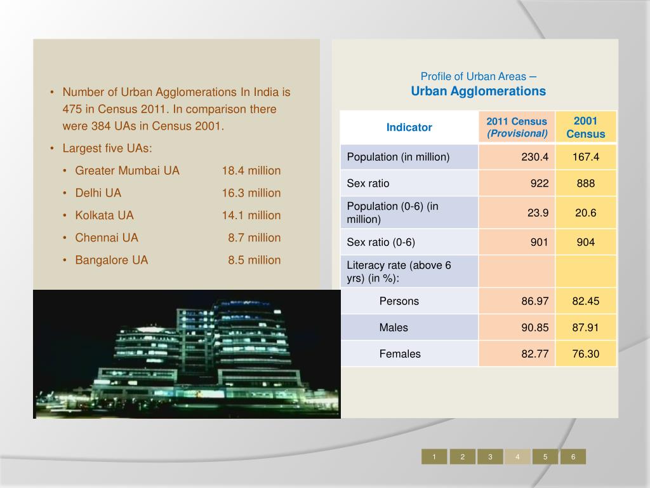
Task: Click the highlighted page 4 indicator
Action: point(517,456)
